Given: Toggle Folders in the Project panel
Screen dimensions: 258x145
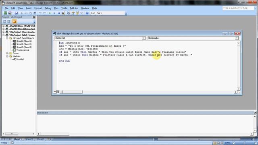Looking at the screenshot, I should (15, 21).
